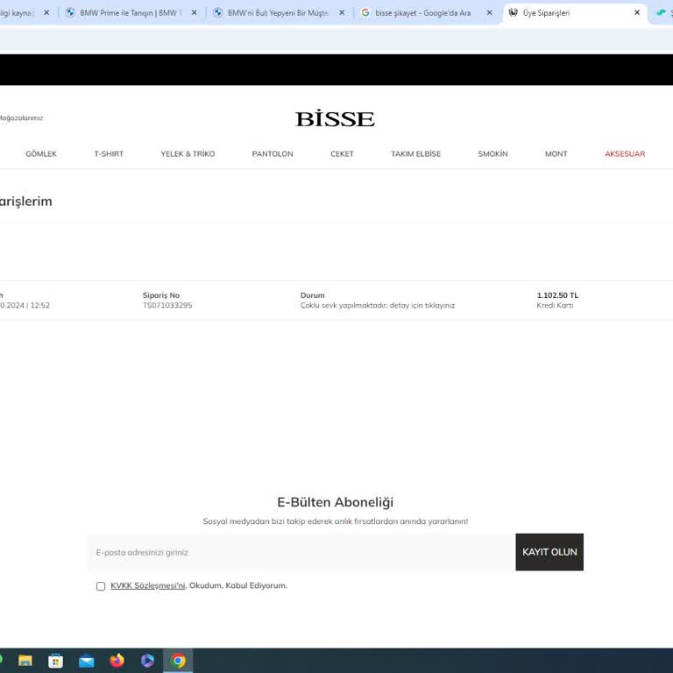This screenshot has height=673, width=673.
Task: Click order number TS071033295
Action: (167, 305)
